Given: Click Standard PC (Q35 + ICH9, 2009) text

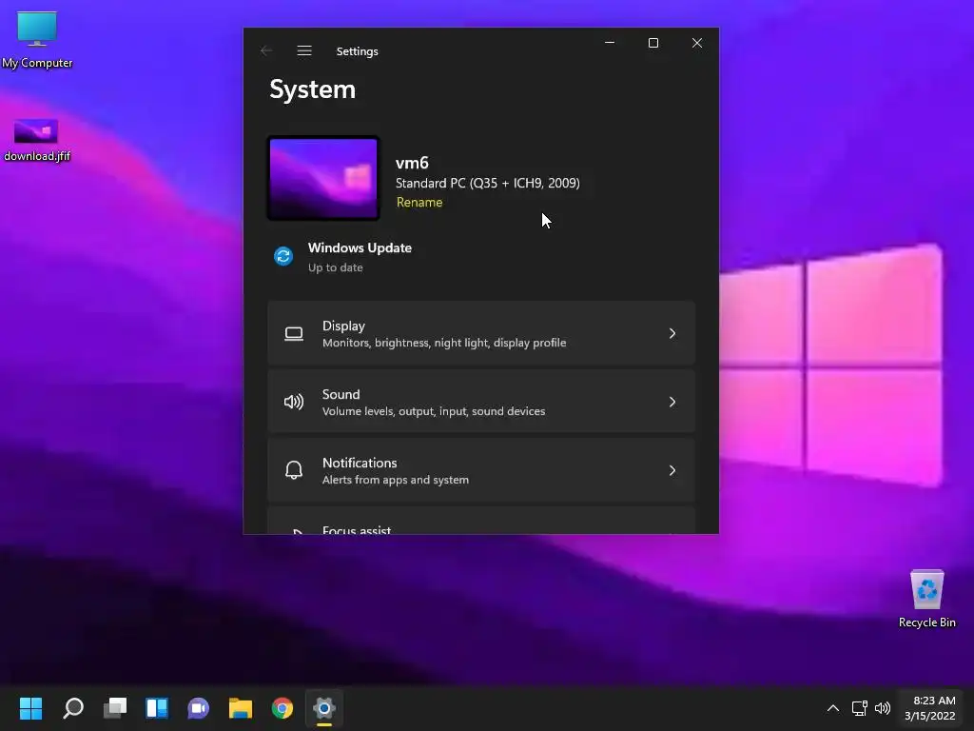Looking at the screenshot, I should [488, 184].
